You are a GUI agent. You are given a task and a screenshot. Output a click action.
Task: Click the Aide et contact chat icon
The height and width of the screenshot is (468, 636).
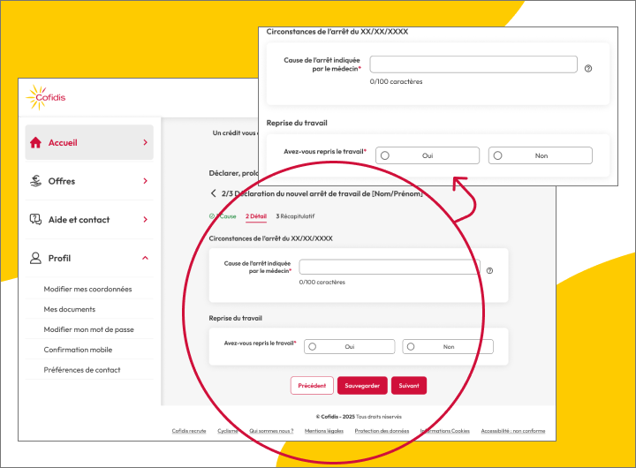coord(35,220)
